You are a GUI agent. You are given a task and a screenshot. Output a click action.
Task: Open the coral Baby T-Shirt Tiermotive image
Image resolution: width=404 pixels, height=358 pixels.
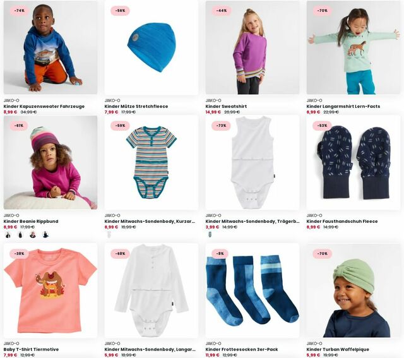pos(50,290)
